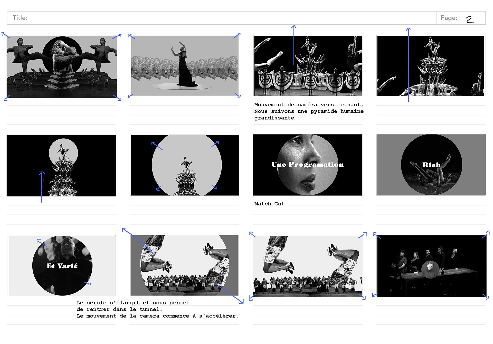
Task: Click the 'Et Varié' title text
Action: pos(62,266)
